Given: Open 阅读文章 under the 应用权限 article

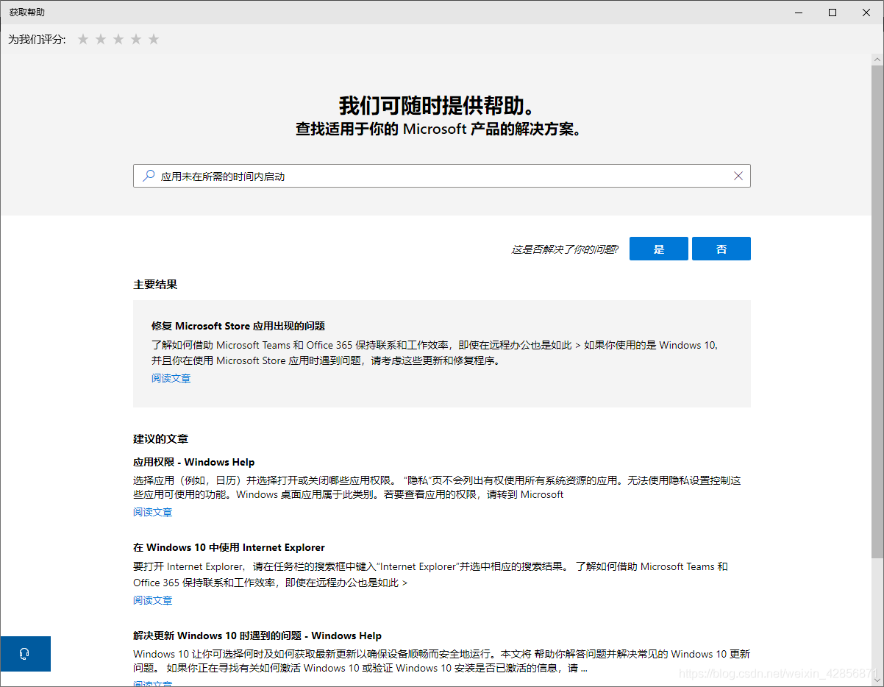Looking at the screenshot, I should click(x=152, y=512).
